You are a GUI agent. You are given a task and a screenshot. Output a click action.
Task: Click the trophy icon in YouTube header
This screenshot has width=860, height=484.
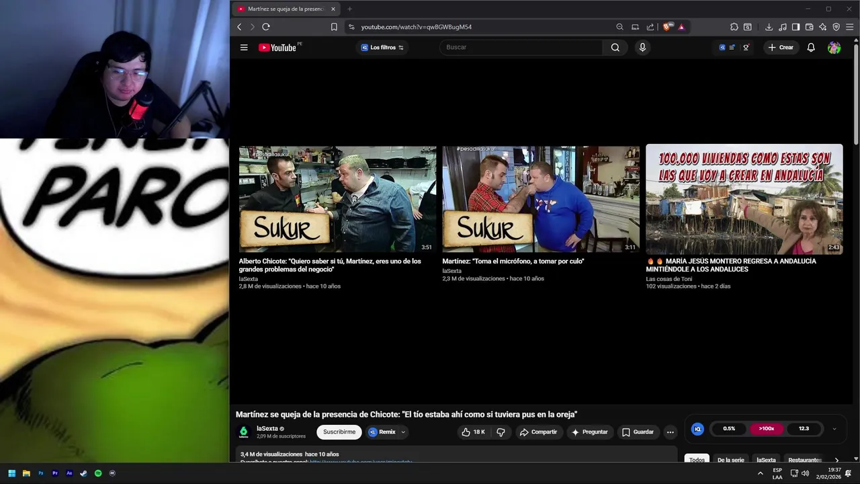coord(746,47)
